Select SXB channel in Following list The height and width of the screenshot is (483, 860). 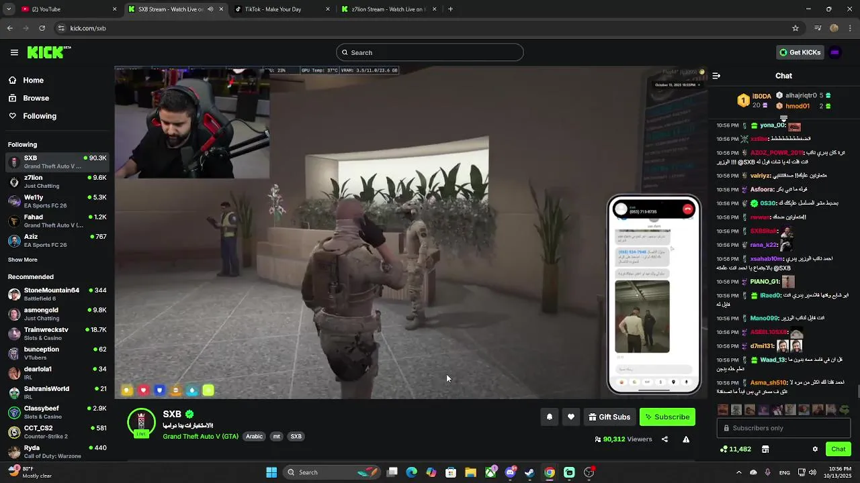coord(57,162)
